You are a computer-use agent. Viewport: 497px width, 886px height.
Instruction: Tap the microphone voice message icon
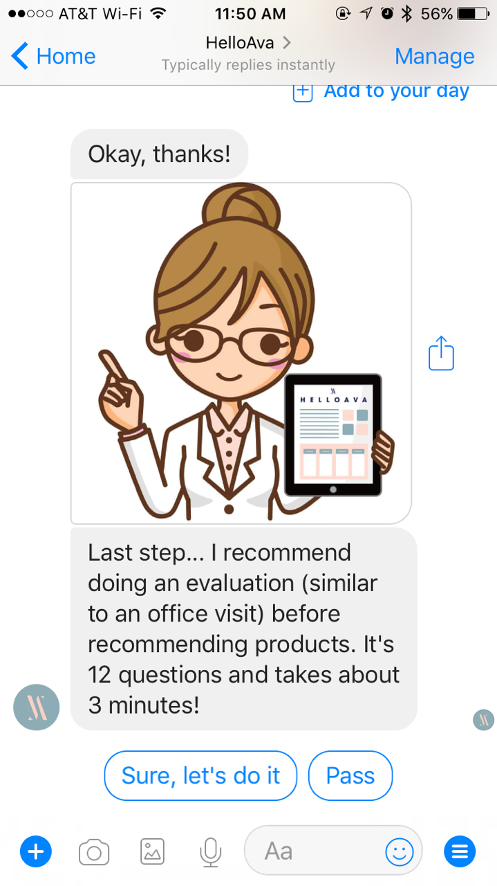click(x=210, y=851)
